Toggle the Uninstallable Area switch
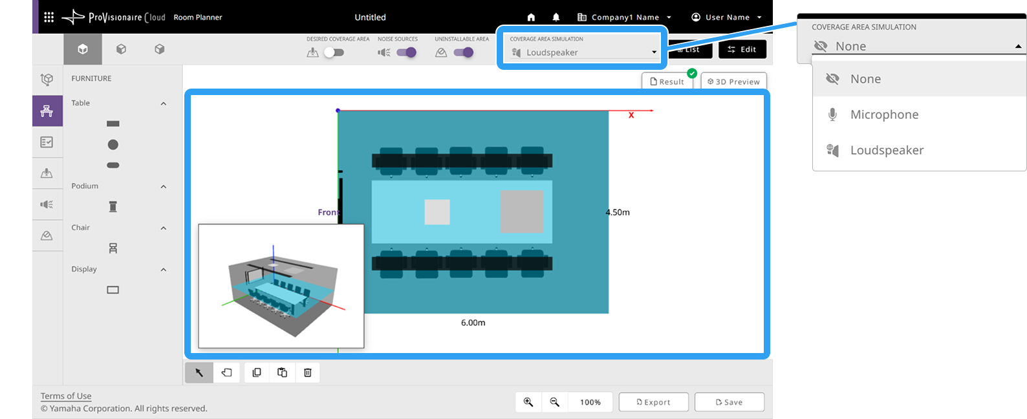 [464, 52]
